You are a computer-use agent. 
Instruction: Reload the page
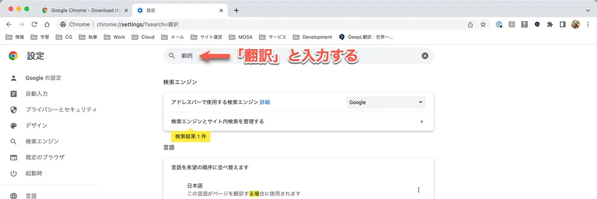point(34,24)
